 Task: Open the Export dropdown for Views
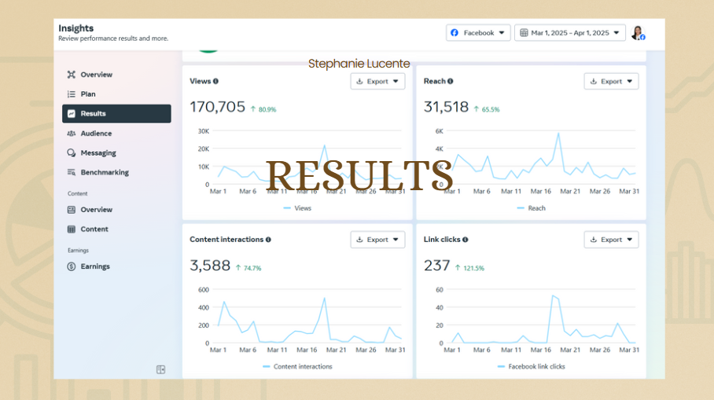(x=377, y=82)
